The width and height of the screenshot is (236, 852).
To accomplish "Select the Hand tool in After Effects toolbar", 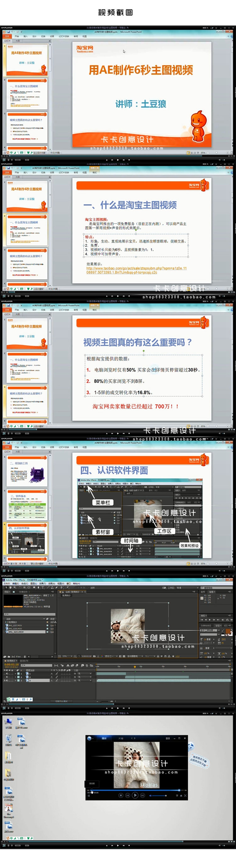I will click(x=10, y=587).
